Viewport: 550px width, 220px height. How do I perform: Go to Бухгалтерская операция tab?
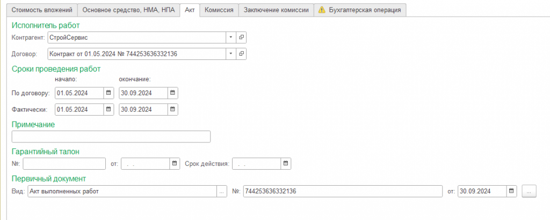(x=360, y=10)
